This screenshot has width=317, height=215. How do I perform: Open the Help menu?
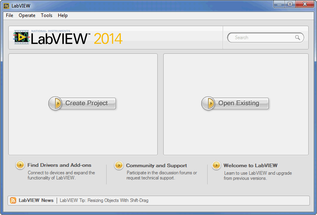[63, 15]
